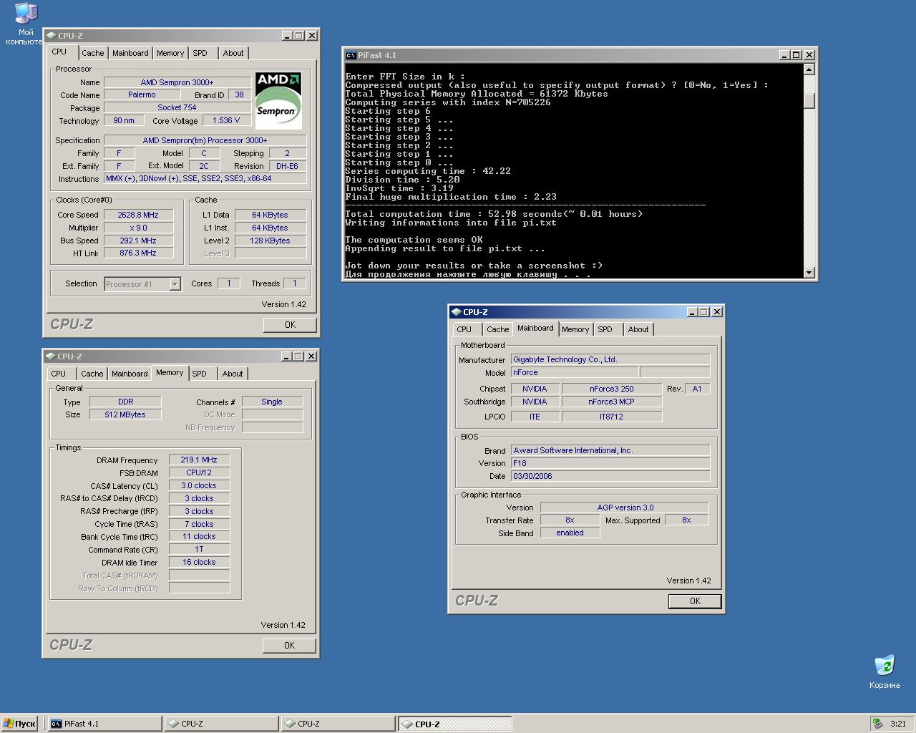Click the PiFast scrollbar up arrow

pos(809,69)
